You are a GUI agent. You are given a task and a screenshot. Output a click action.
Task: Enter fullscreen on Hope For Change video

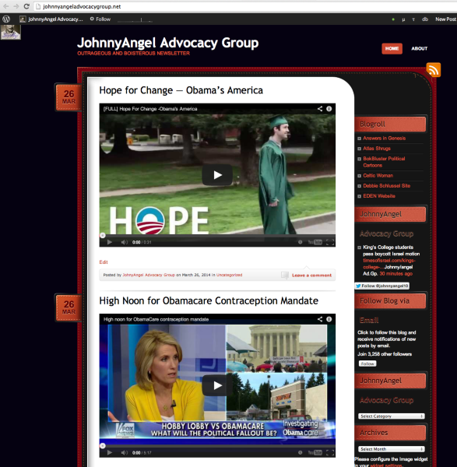pyautogui.click(x=330, y=242)
